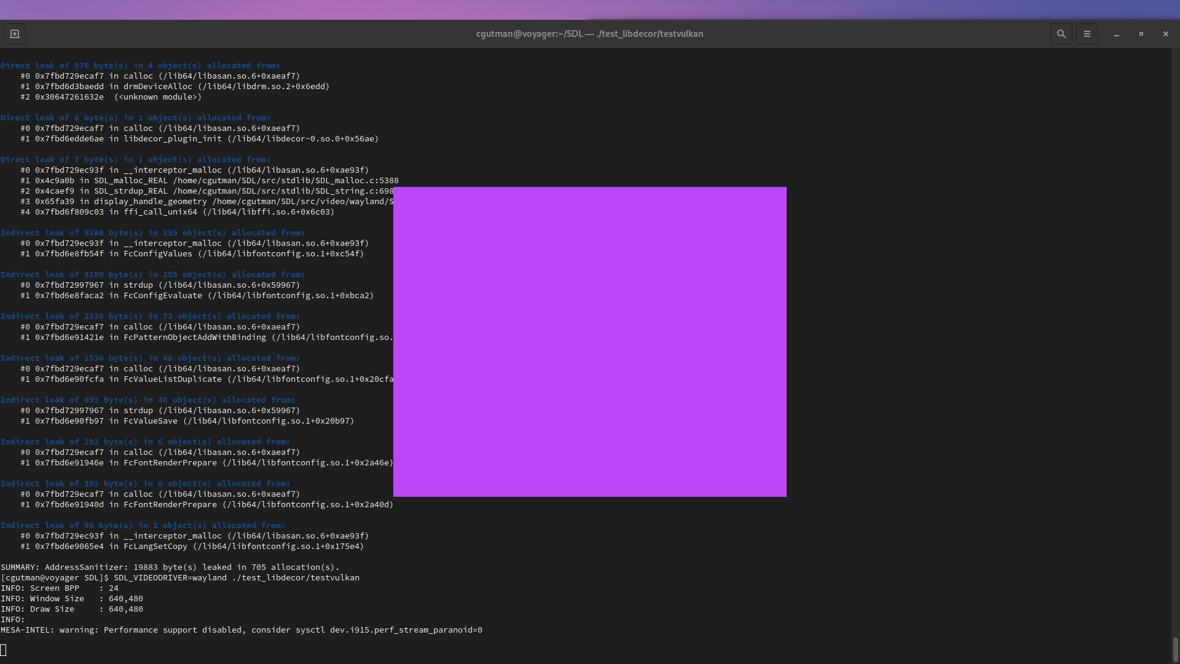Select the 'Indirect leak of 8288 byte(s)' heading
This screenshot has height=664, width=1180.
coord(152,232)
